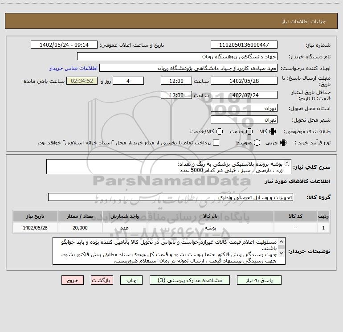Open the اطلاعات تماس خریدار link
The height and width of the screenshot is (332, 343).
73,68
